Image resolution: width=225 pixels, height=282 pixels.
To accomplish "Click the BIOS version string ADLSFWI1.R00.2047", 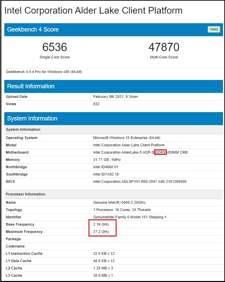I will pyautogui.click(x=140, y=181).
